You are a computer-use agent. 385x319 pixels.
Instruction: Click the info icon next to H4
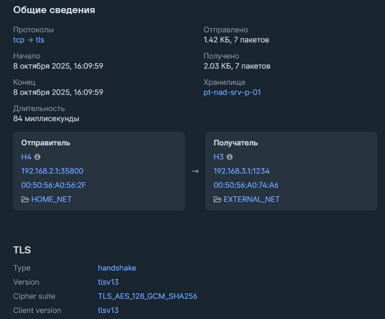(x=37, y=157)
